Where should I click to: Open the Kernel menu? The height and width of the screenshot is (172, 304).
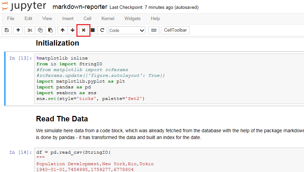[108, 19]
